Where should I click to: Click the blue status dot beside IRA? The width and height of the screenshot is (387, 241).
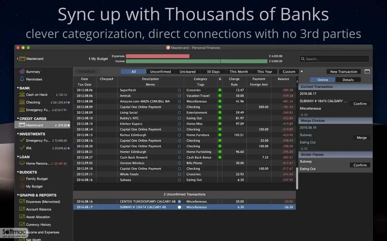pyautogui.click(x=69, y=148)
